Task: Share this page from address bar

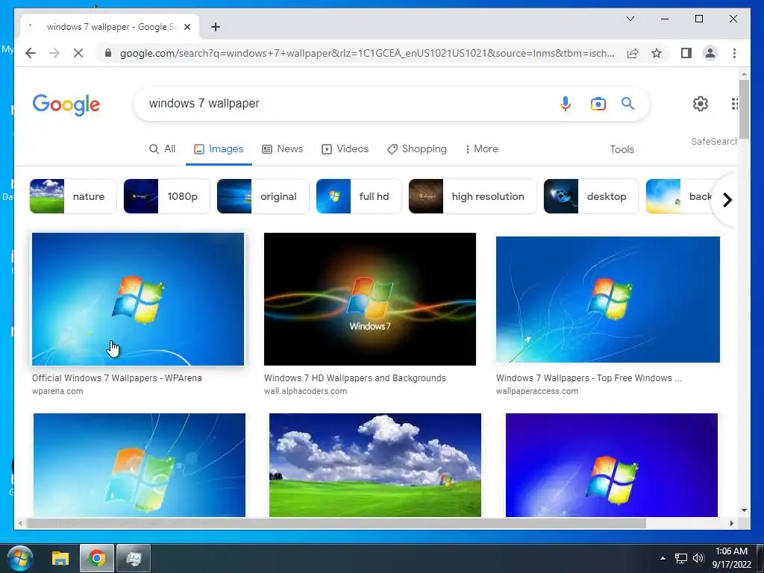Action: pos(633,53)
